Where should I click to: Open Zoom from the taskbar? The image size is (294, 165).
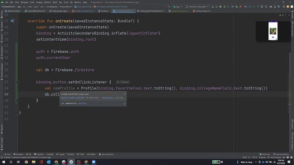[x=94, y=162]
